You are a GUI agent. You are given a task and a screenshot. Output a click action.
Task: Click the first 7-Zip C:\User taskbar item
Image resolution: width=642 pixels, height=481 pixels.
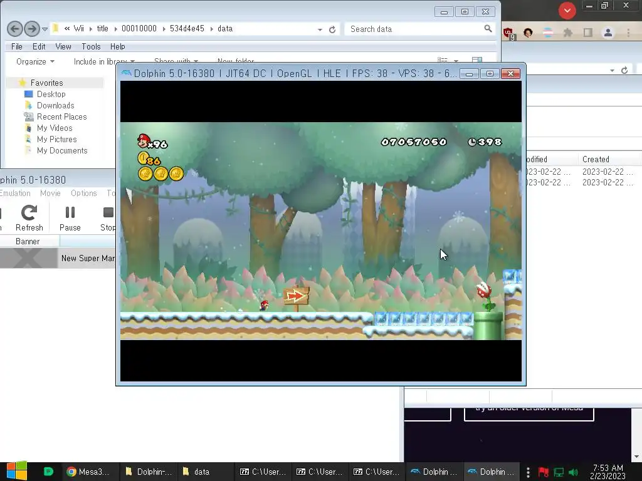click(263, 472)
